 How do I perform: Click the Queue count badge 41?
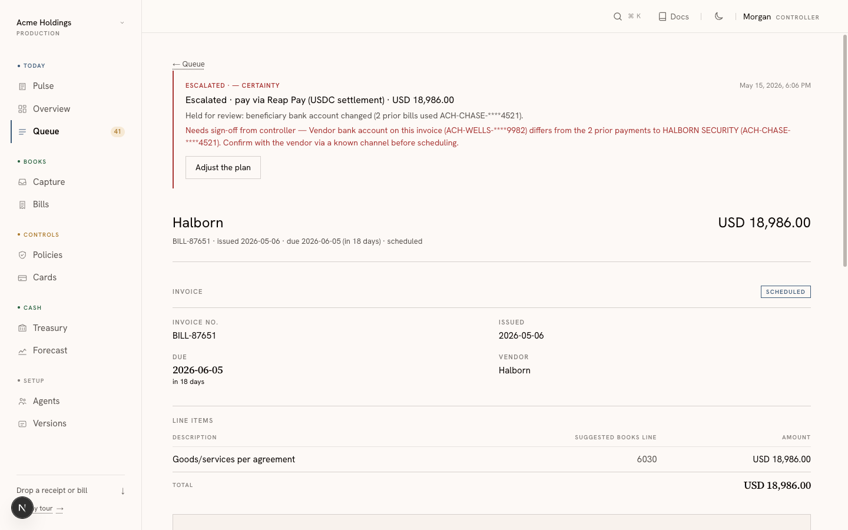118,132
